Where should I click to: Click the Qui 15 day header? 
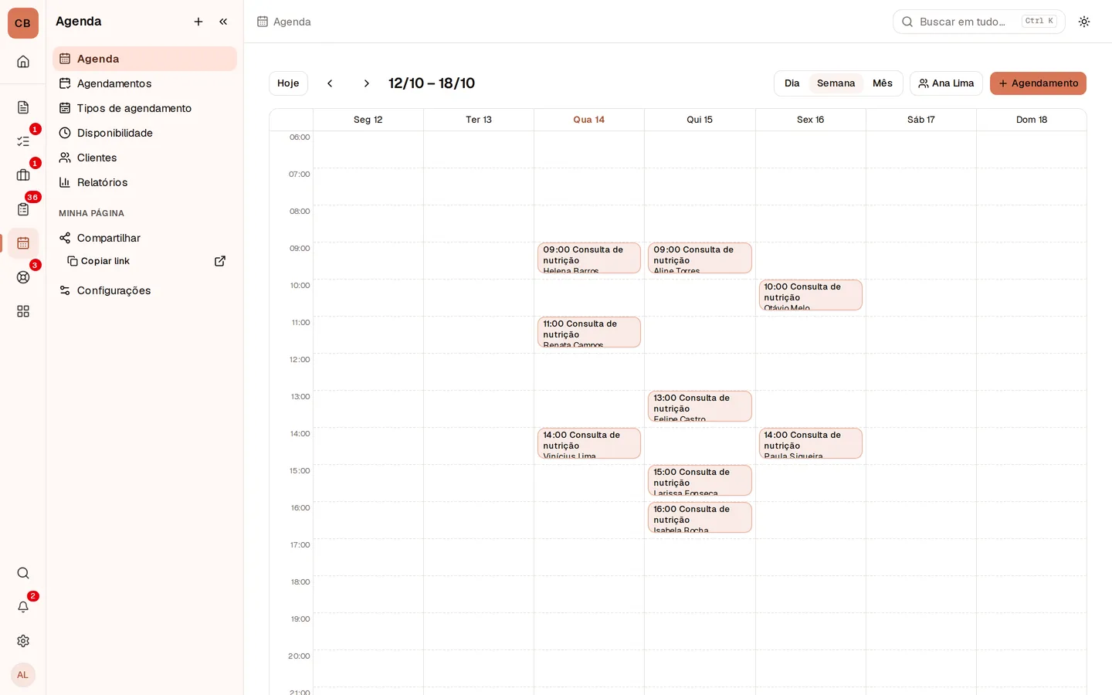[700, 120]
